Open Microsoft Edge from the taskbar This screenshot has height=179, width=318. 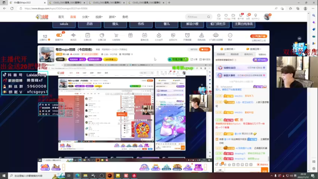pos(77,176)
